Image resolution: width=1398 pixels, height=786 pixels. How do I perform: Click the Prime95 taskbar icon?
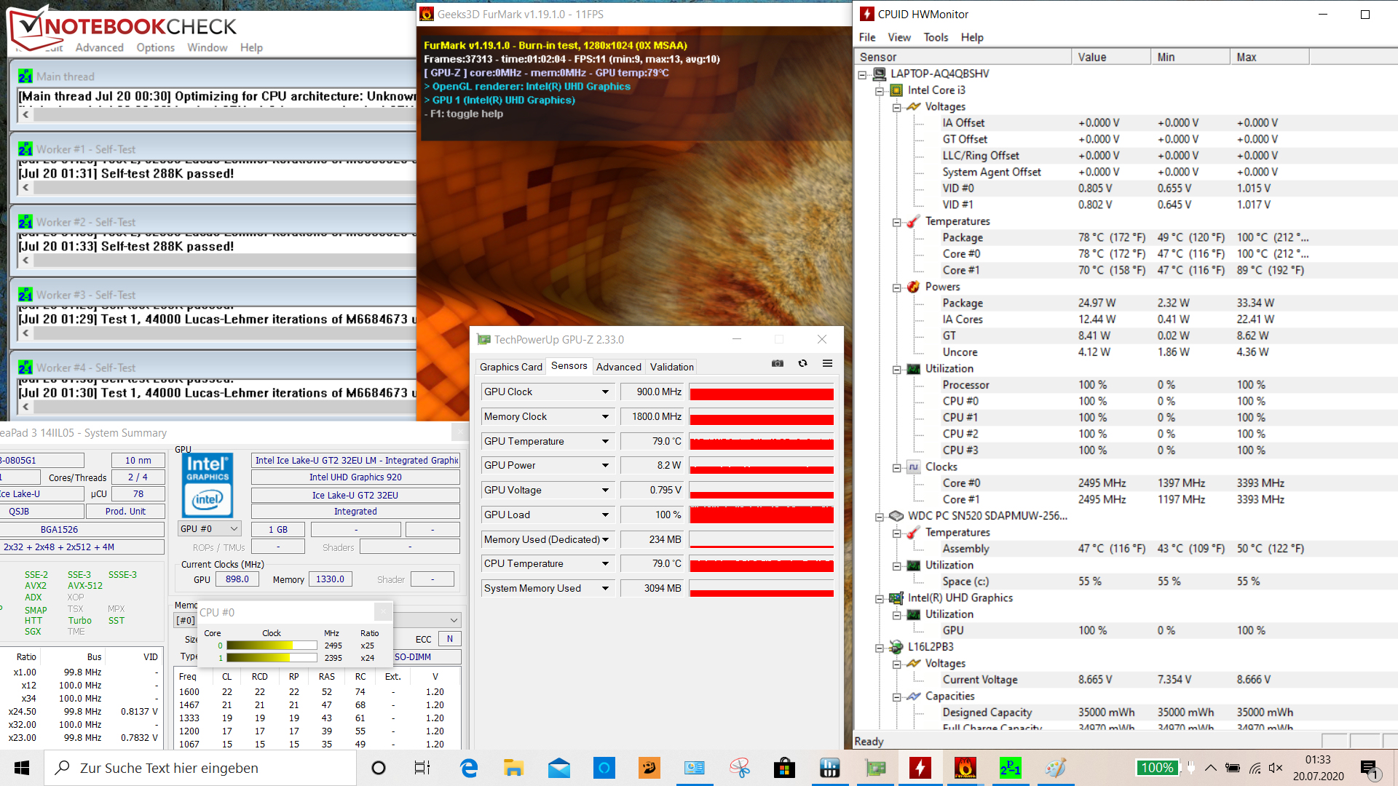[x=1010, y=768]
